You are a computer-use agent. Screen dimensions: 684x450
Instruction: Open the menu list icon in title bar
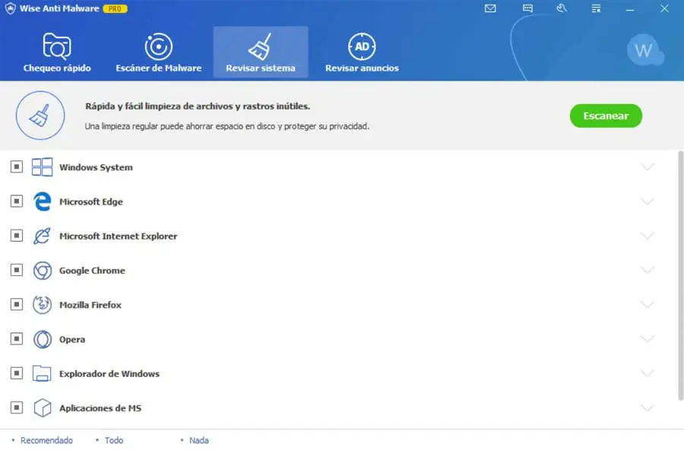coord(596,8)
